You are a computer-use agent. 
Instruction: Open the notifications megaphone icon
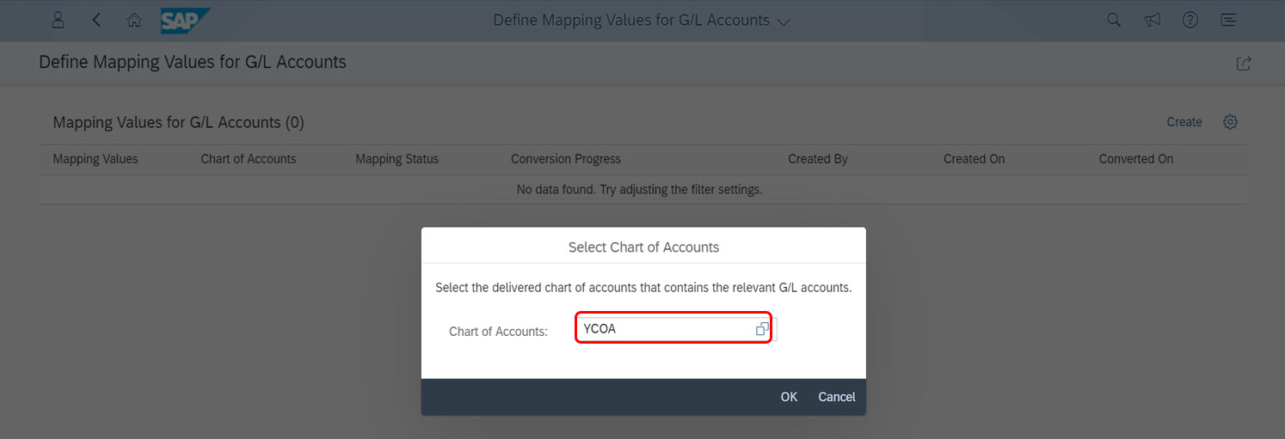pyautogui.click(x=1153, y=20)
